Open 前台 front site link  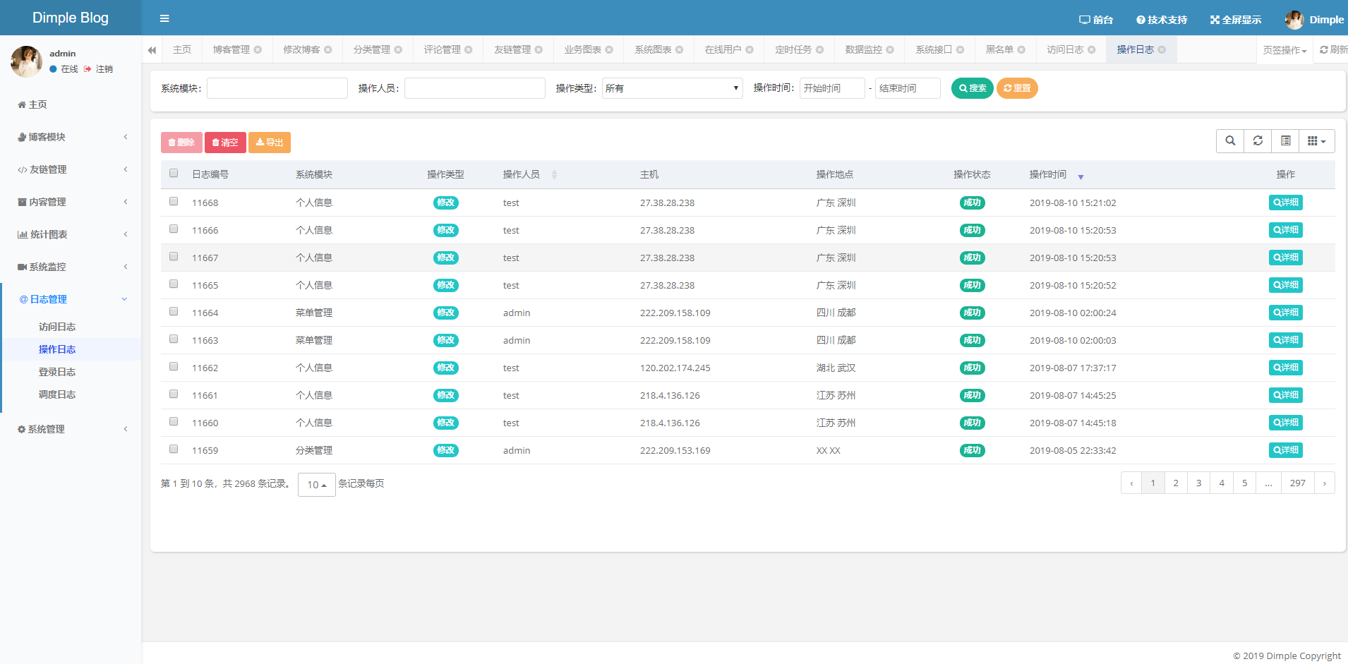[1096, 20]
